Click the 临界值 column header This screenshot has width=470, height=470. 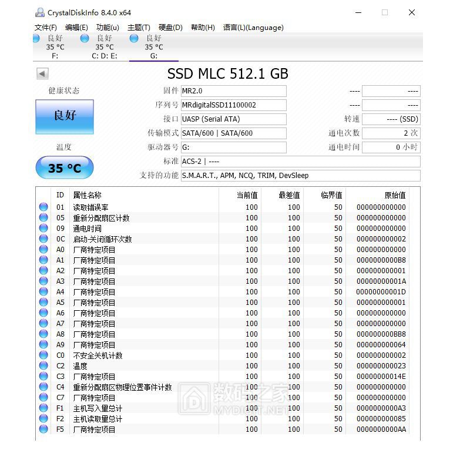pos(331,195)
